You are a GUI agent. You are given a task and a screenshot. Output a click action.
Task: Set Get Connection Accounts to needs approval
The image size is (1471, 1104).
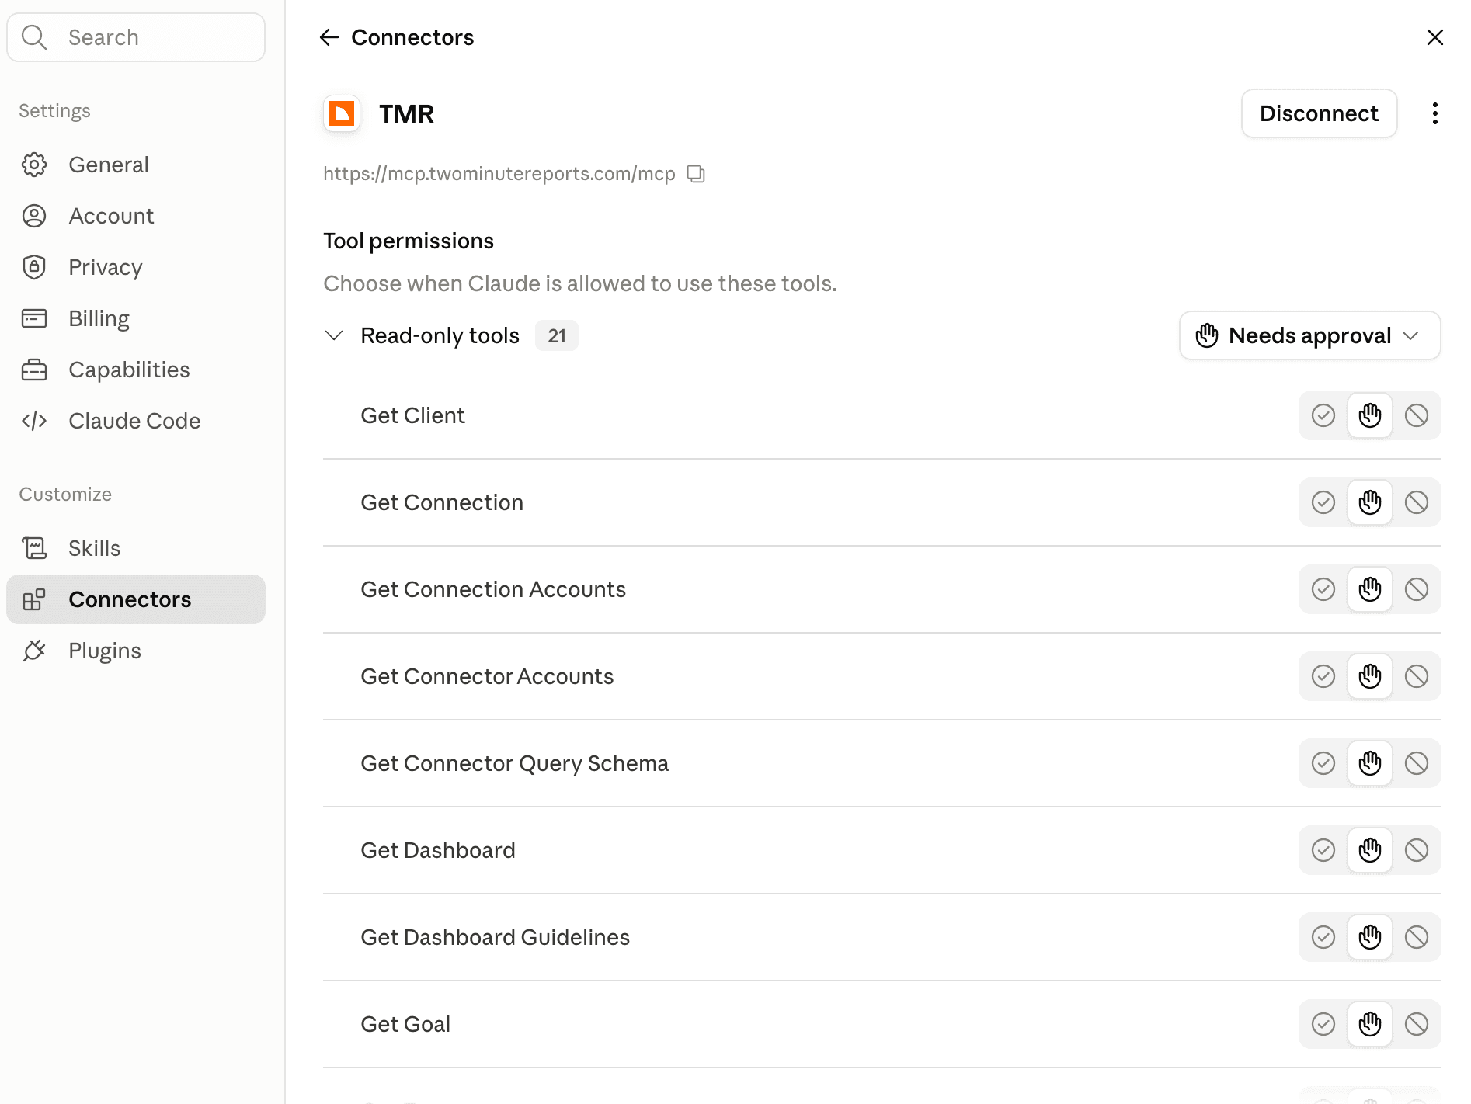click(x=1369, y=589)
